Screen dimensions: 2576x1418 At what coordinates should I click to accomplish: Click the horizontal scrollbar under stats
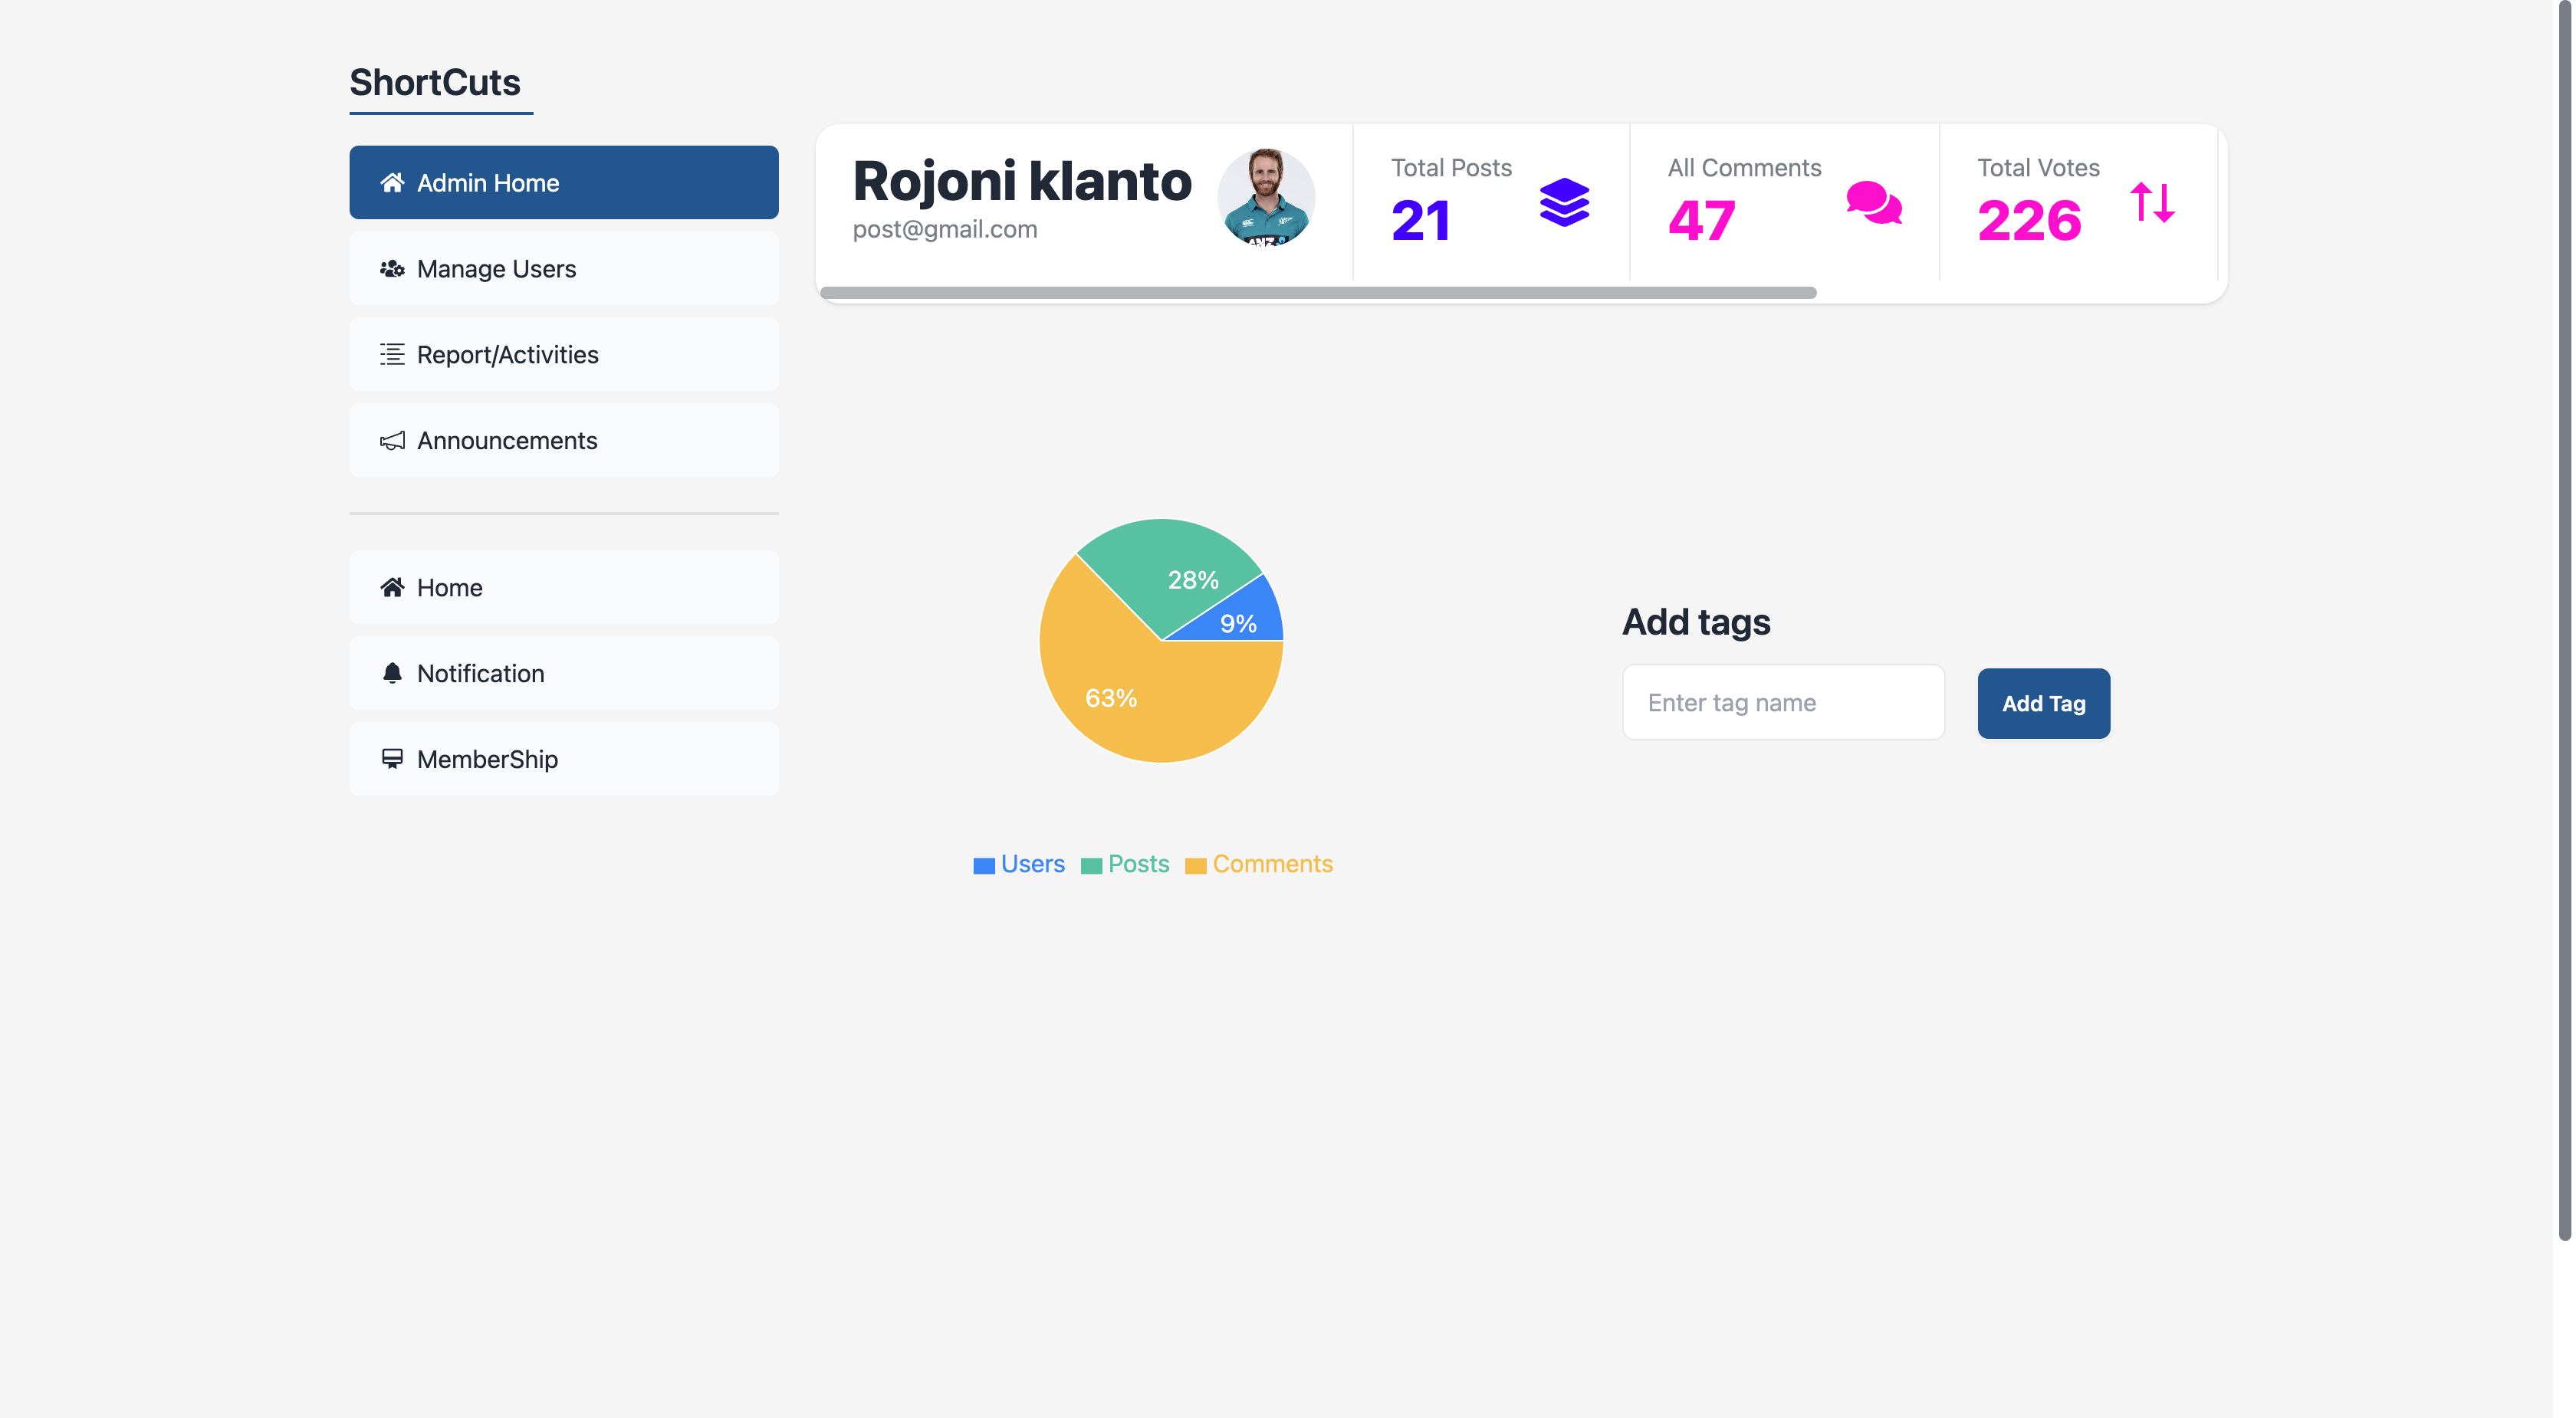1317,293
